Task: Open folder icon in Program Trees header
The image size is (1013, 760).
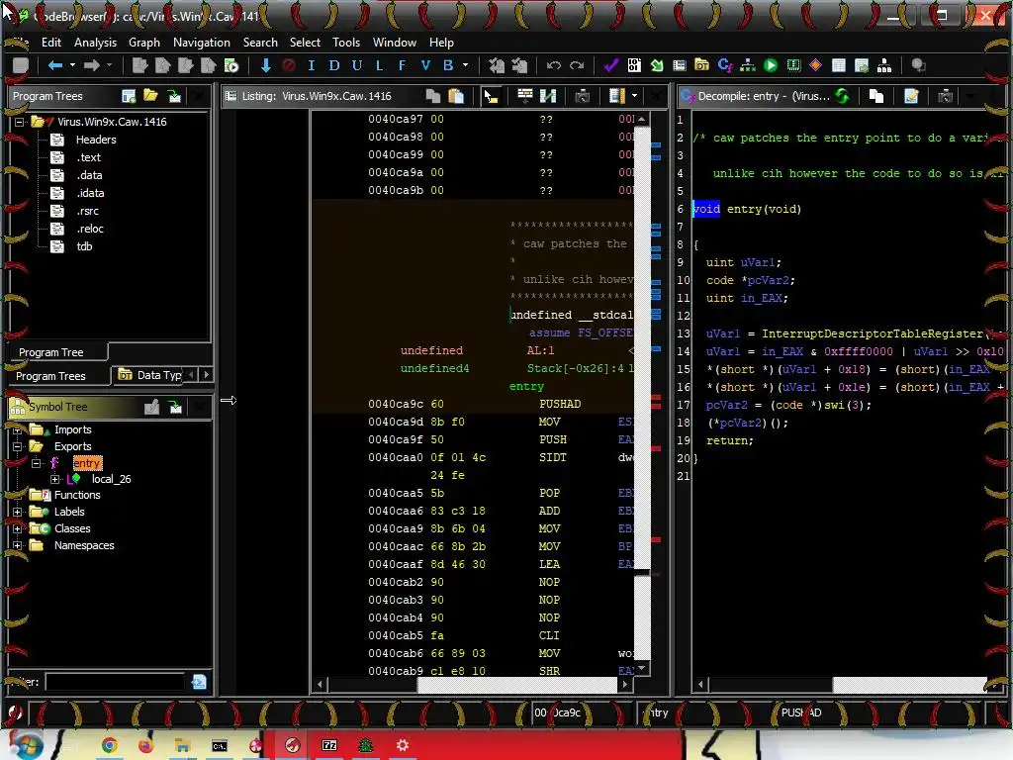Action: pyautogui.click(x=151, y=96)
